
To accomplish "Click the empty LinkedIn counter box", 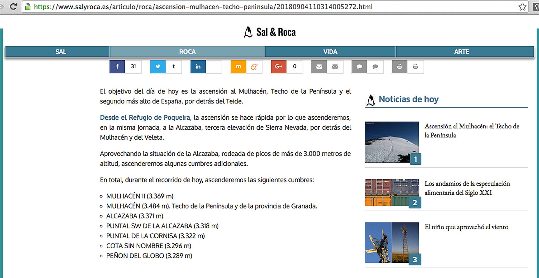I will [x=214, y=67].
